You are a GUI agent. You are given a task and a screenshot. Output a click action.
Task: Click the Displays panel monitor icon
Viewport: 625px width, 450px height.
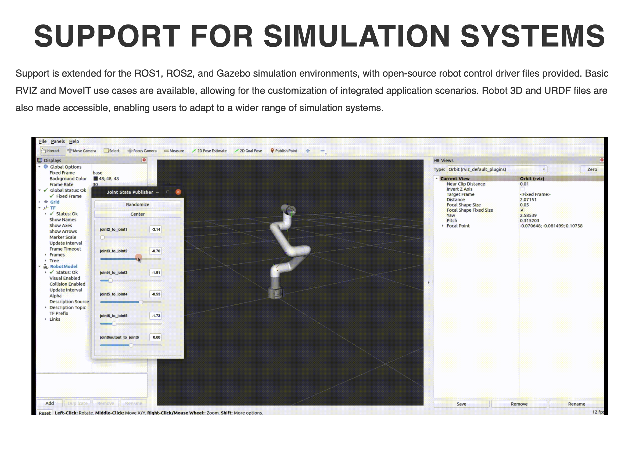coord(40,160)
